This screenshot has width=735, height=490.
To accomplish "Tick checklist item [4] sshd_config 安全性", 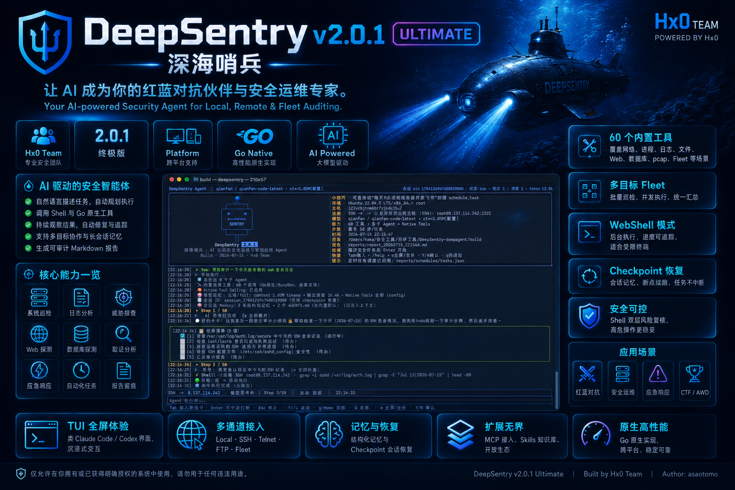I will click(182, 352).
